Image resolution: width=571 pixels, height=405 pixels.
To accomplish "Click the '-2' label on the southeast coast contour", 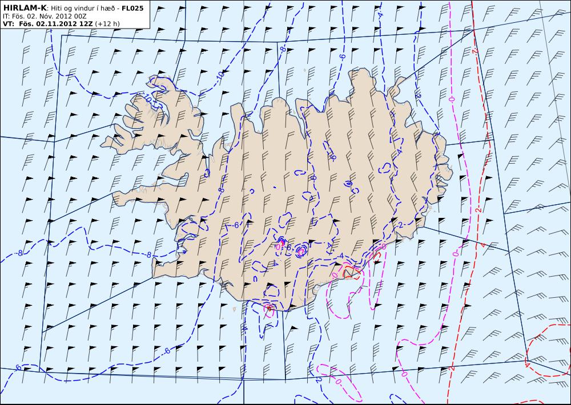I will click(x=400, y=225).
